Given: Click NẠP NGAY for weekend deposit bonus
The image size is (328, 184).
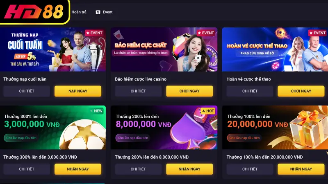Looking at the screenshot, I should (x=78, y=91).
